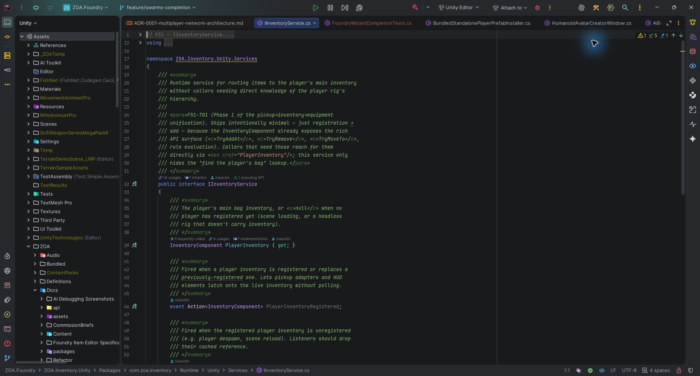Expand the Scenes folder

pyautogui.click(x=28, y=124)
